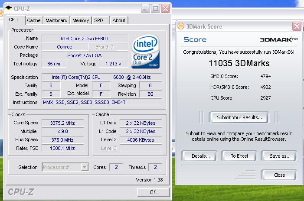Click the Code Name field Conroe
The width and height of the screenshot is (304, 201).
coord(65,47)
